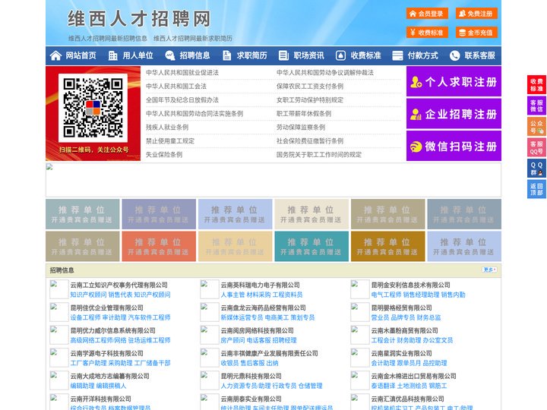Click logo image beside 昆明优力威尔信息系统有限公司
547x410 pixels.
[x=59, y=335]
